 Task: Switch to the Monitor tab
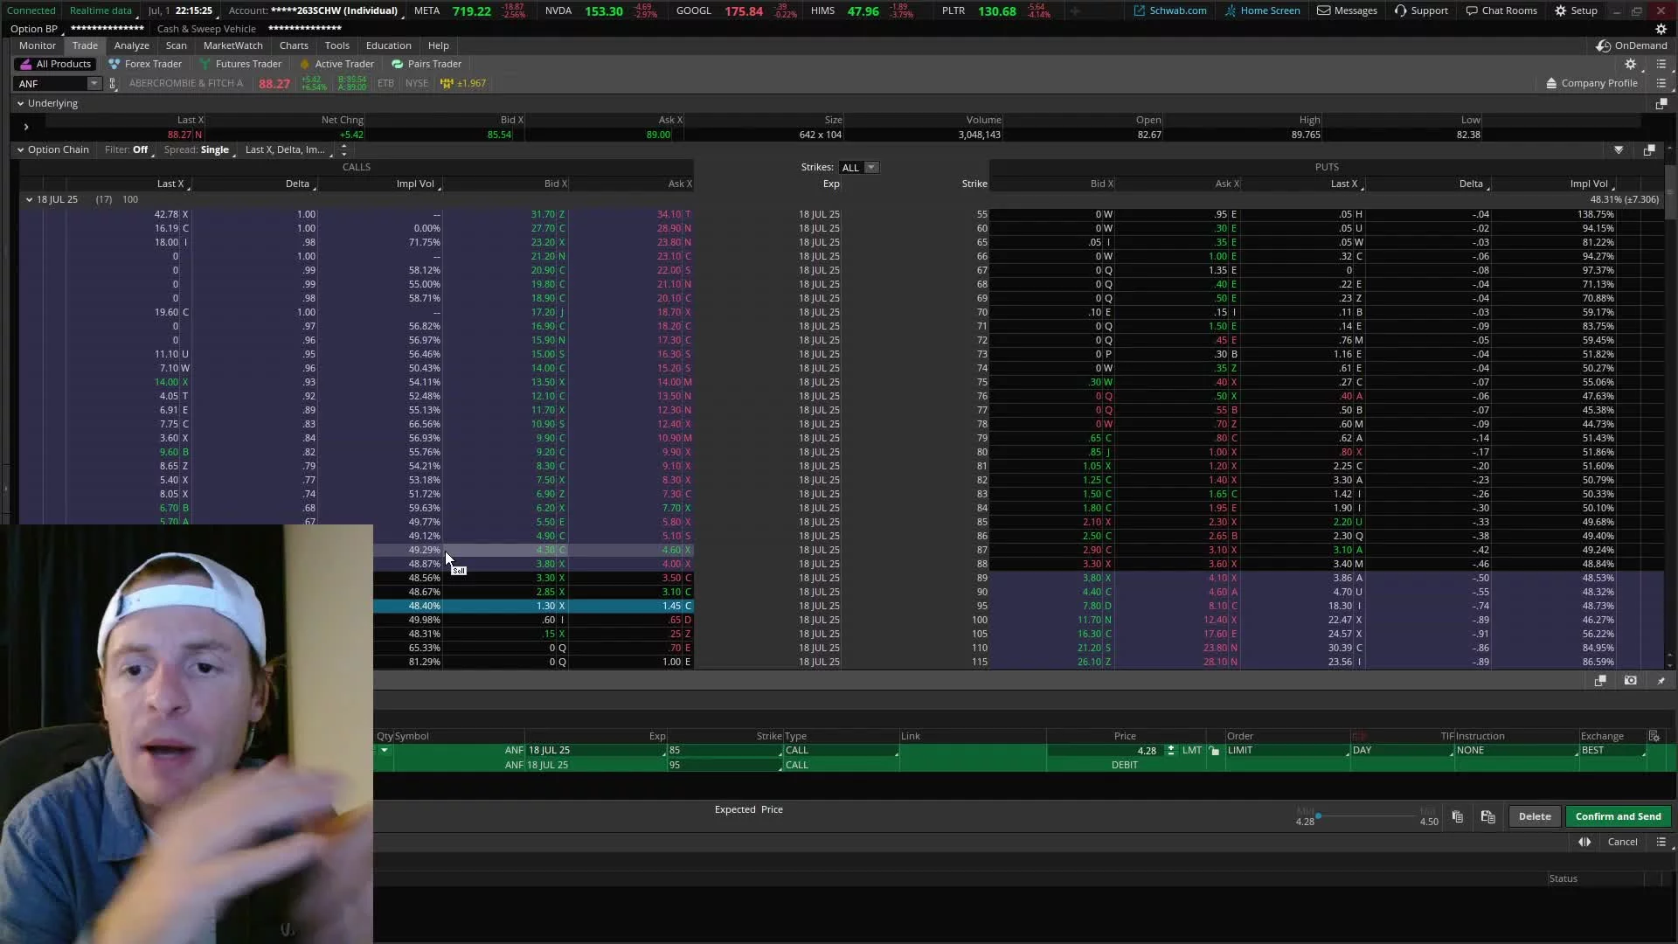pos(38,45)
